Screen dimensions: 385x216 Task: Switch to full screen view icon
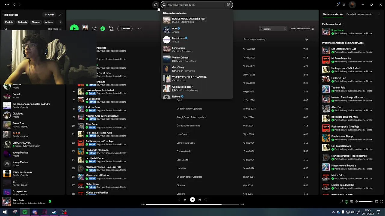point(382,202)
